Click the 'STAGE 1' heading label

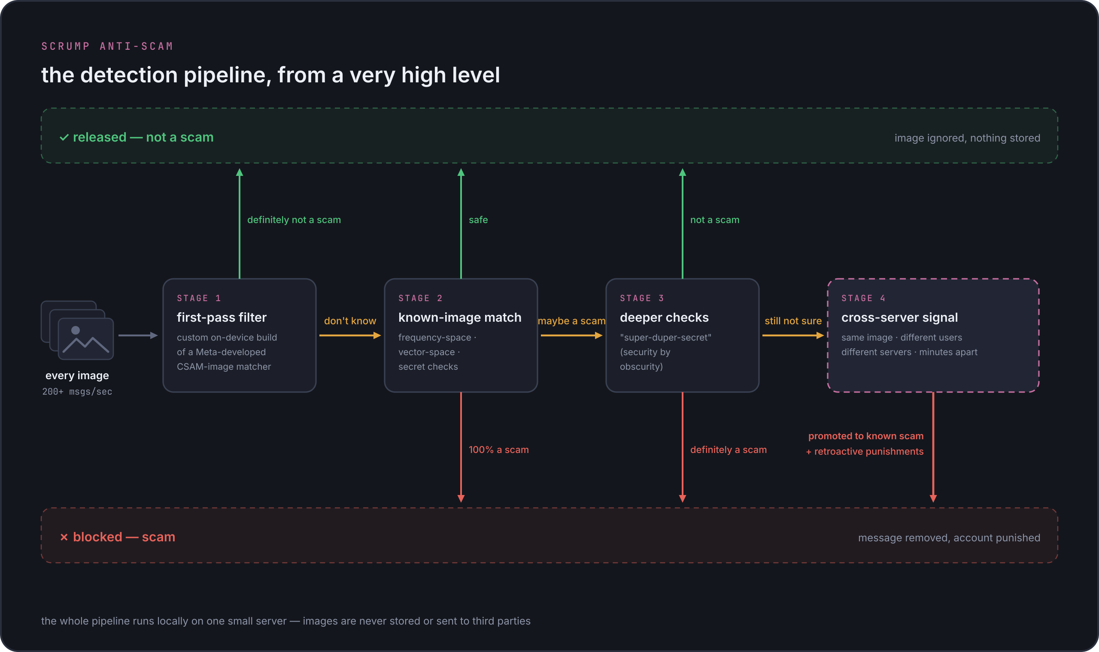[199, 298]
